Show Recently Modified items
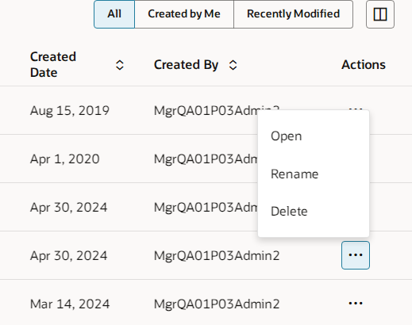Image resolution: width=412 pixels, height=325 pixels. [293, 14]
